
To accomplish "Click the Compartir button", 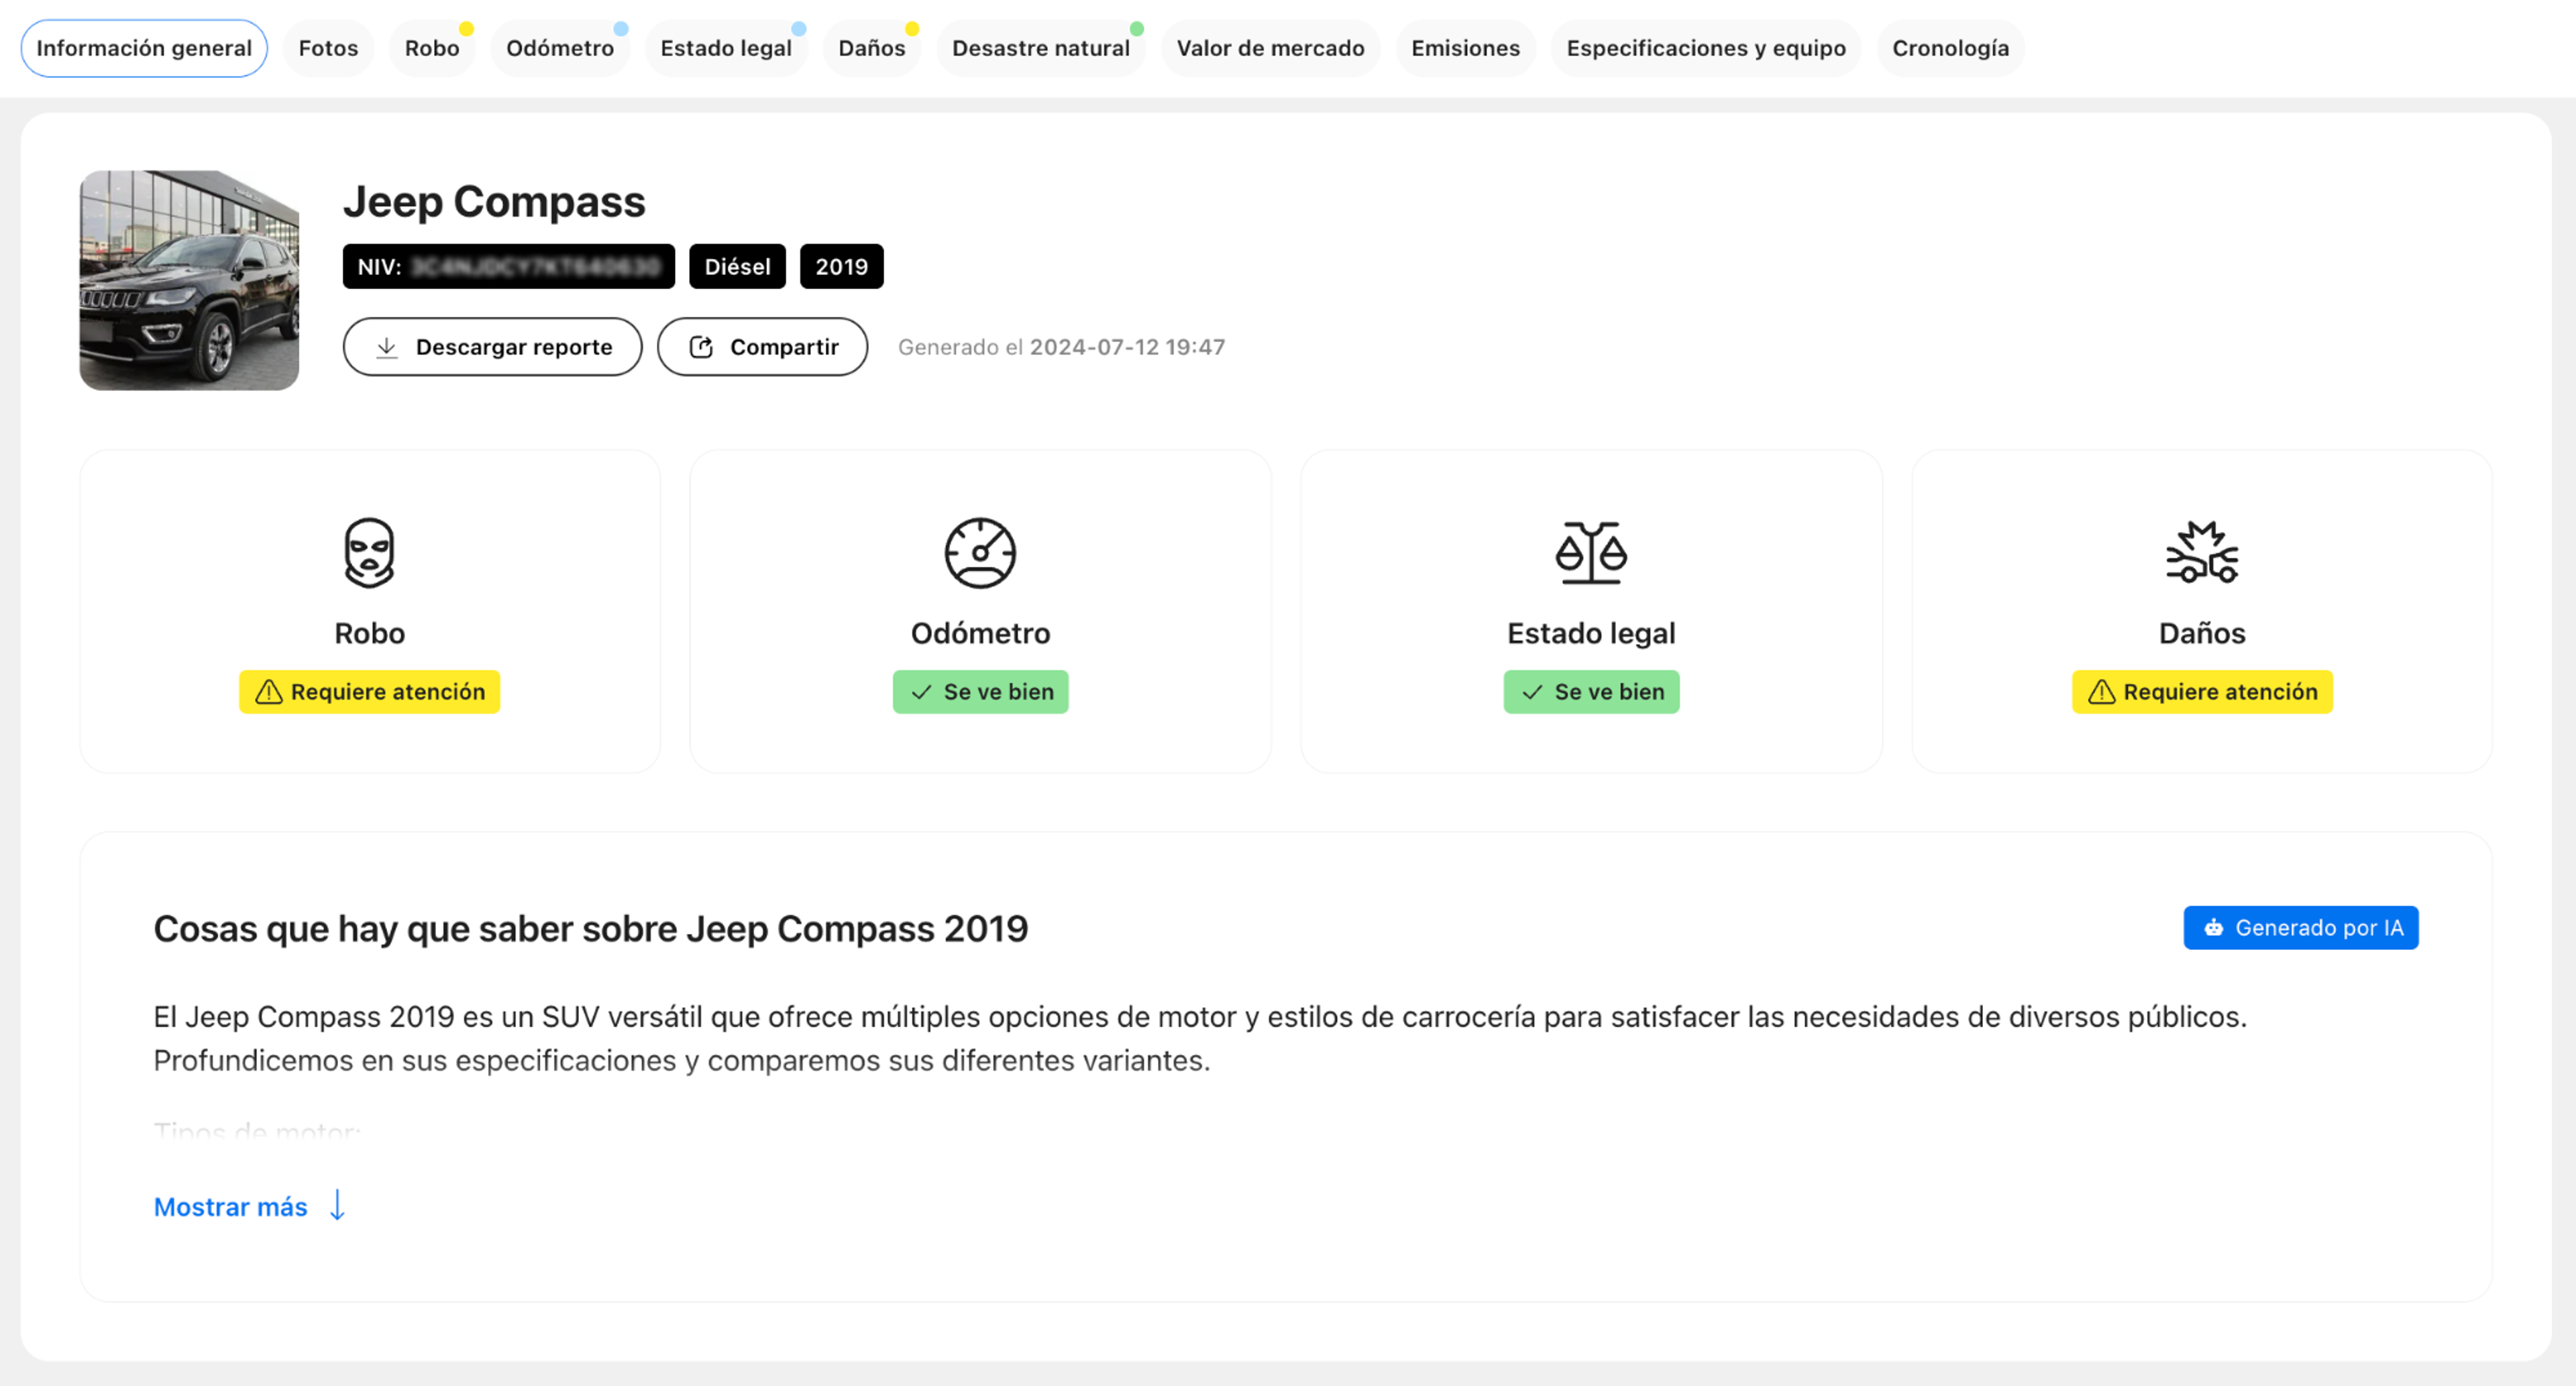I will point(762,347).
